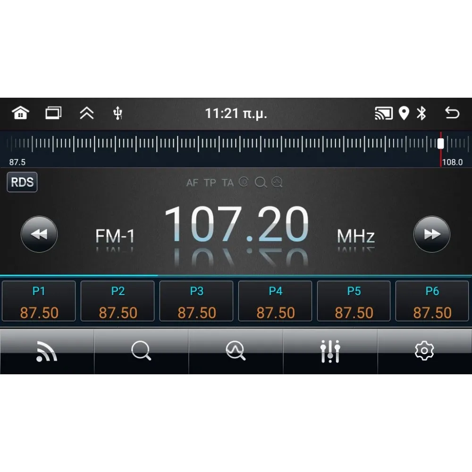Viewport: 472px width, 472px height.
Task: Open station search with the magnifier icon
Action: coord(141,351)
